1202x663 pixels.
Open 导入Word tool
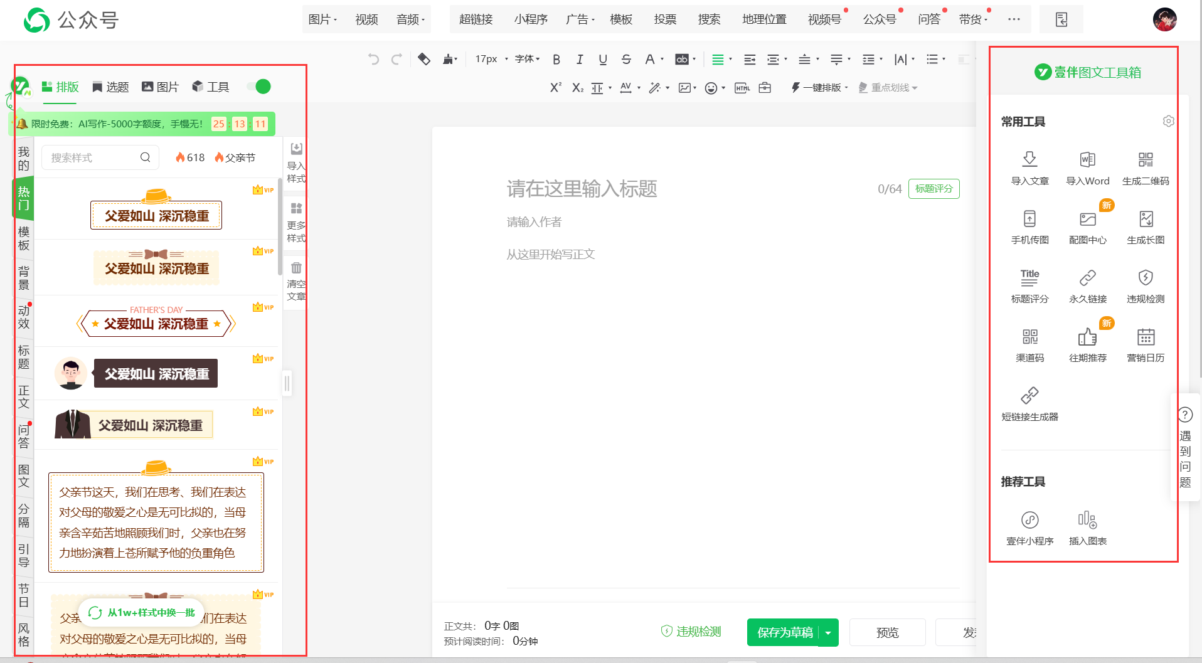point(1087,168)
